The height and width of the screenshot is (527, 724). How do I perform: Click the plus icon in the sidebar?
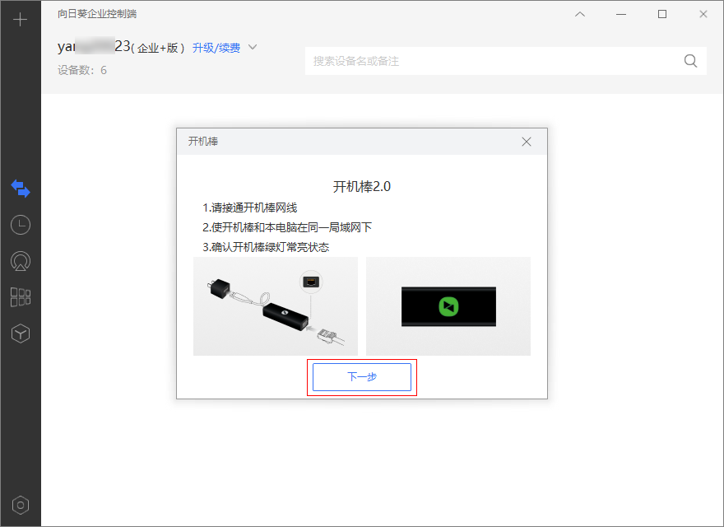(20, 20)
